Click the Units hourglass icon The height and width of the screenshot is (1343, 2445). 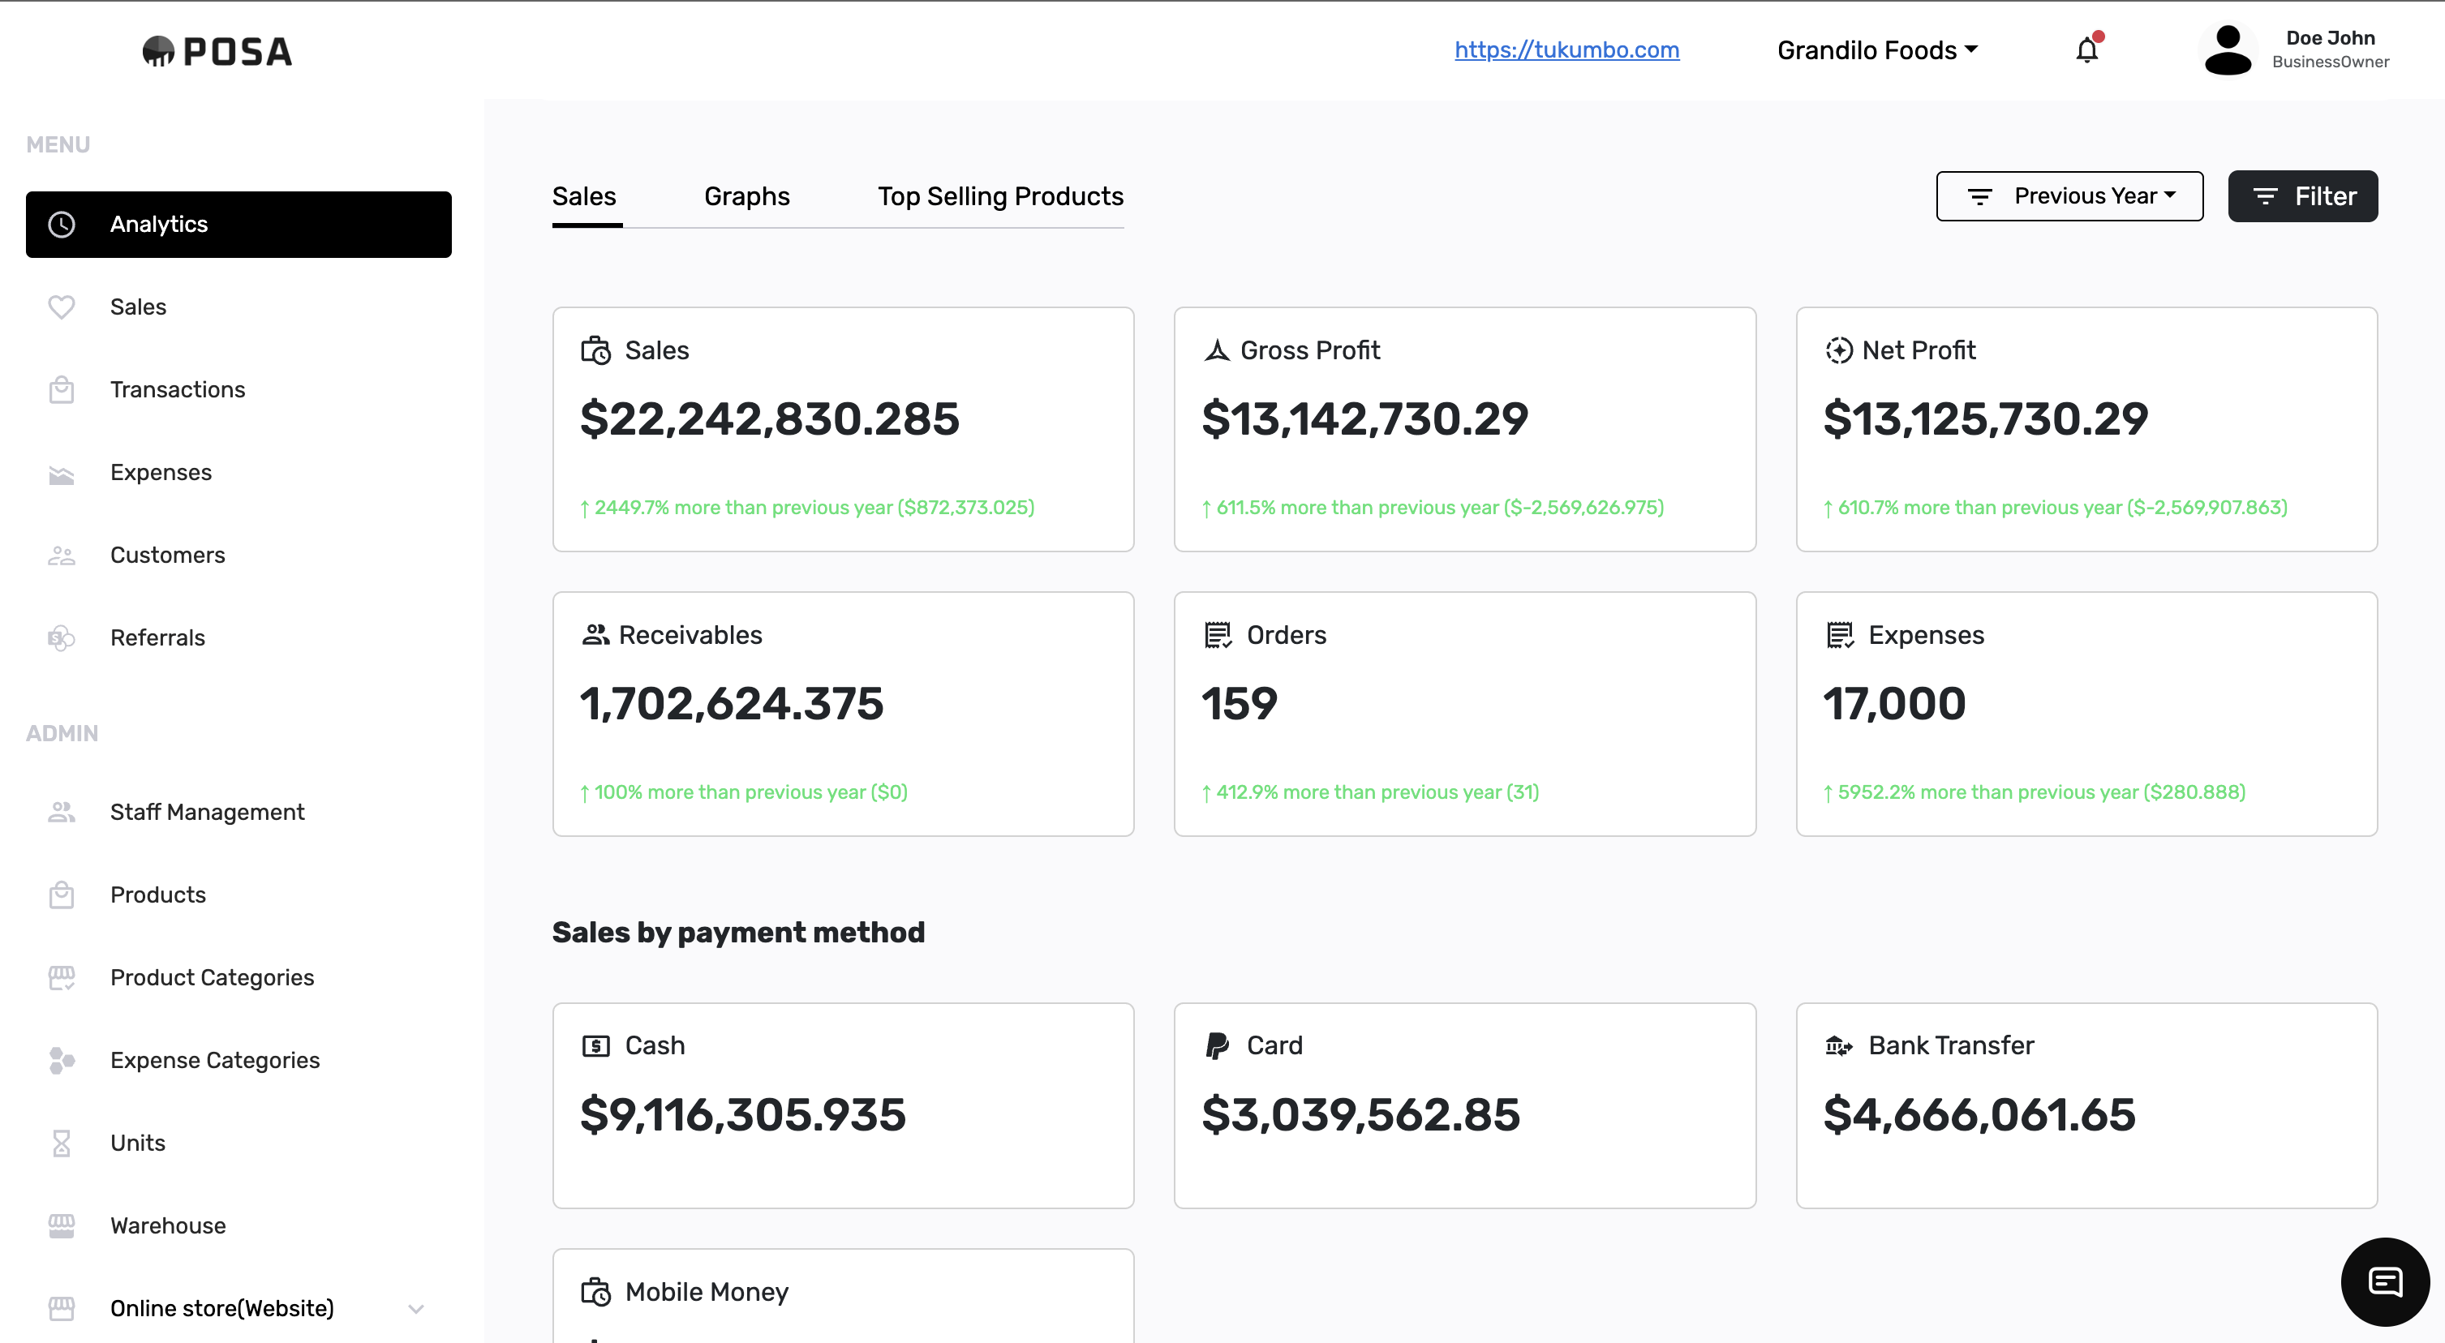(62, 1143)
